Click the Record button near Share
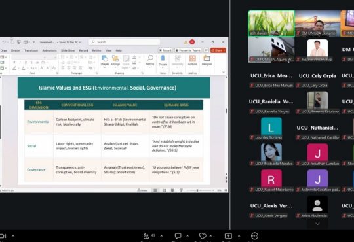This screenshot has height=242, width=354. click(x=165, y=50)
